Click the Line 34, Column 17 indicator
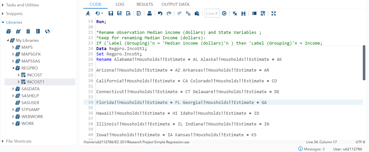Image resolution: width=369 pixels, height=152 pixels. [321, 142]
